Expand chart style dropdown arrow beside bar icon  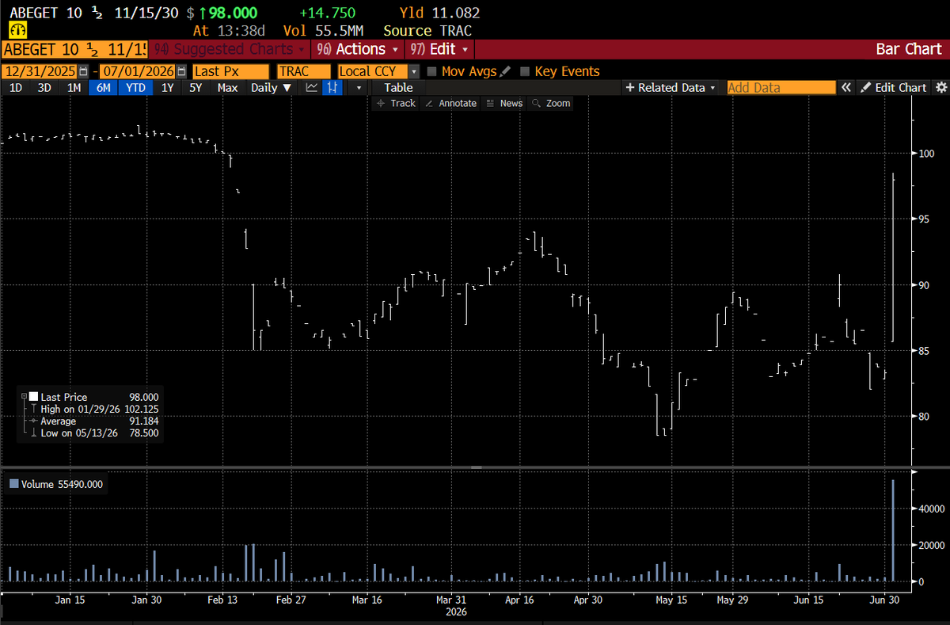point(359,88)
